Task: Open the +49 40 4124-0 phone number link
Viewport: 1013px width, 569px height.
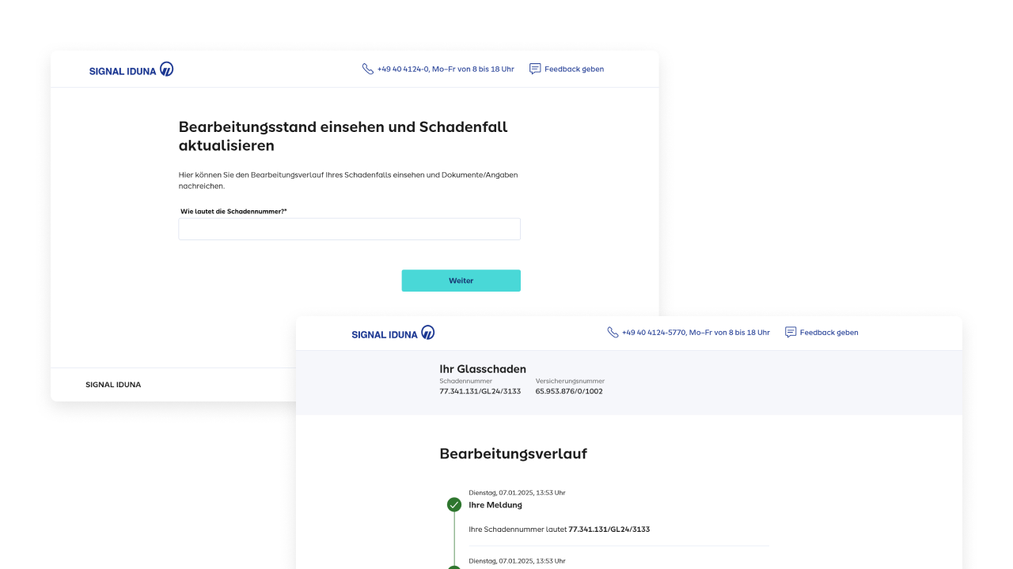Action: [x=446, y=70]
